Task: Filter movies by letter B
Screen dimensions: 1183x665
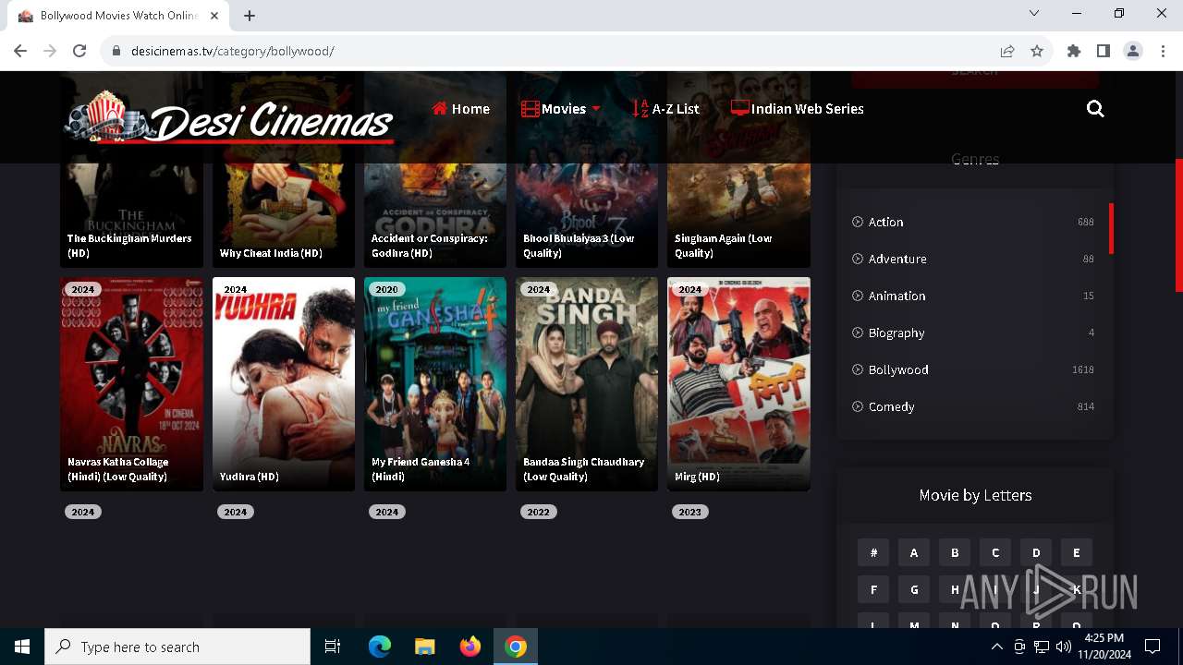Action: click(x=955, y=552)
